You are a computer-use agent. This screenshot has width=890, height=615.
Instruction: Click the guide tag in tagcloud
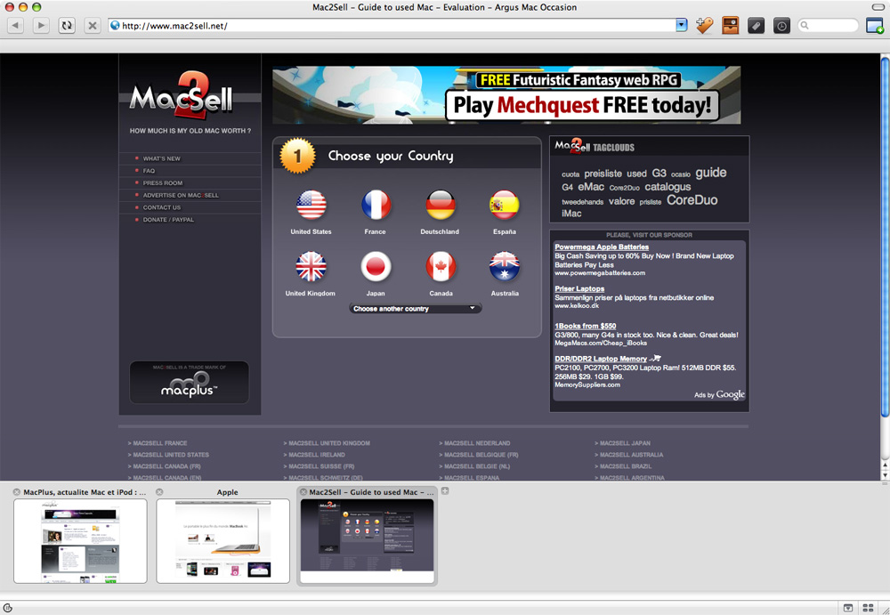(x=710, y=173)
